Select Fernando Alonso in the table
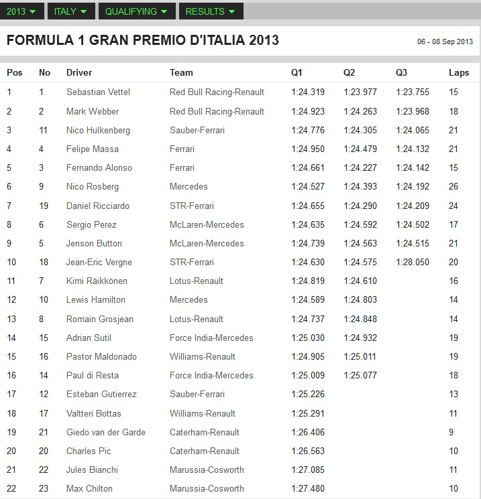The width and height of the screenshot is (481, 499). pyautogui.click(x=99, y=167)
